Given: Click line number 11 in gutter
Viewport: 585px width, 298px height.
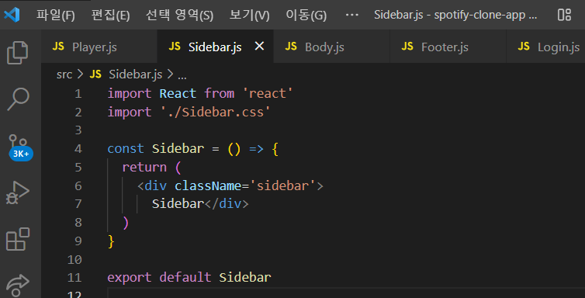Looking at the screenshot, I should pos(74,278).
